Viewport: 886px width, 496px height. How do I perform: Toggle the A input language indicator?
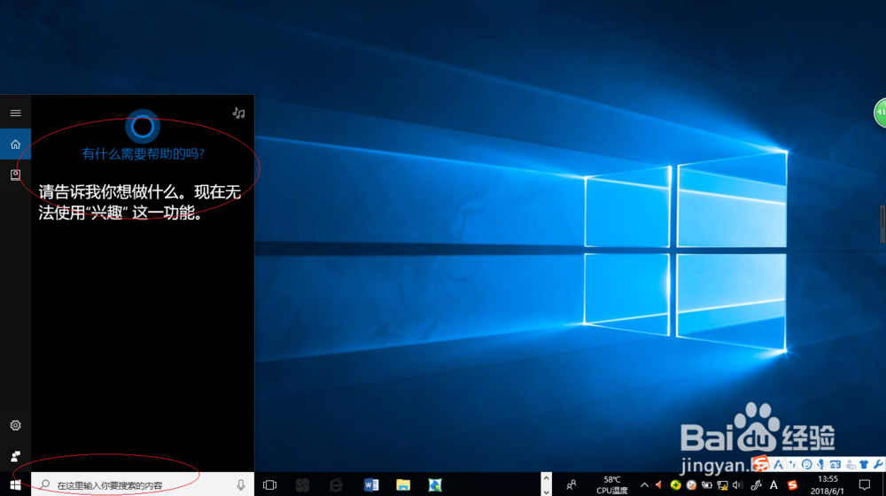(773, 484)
